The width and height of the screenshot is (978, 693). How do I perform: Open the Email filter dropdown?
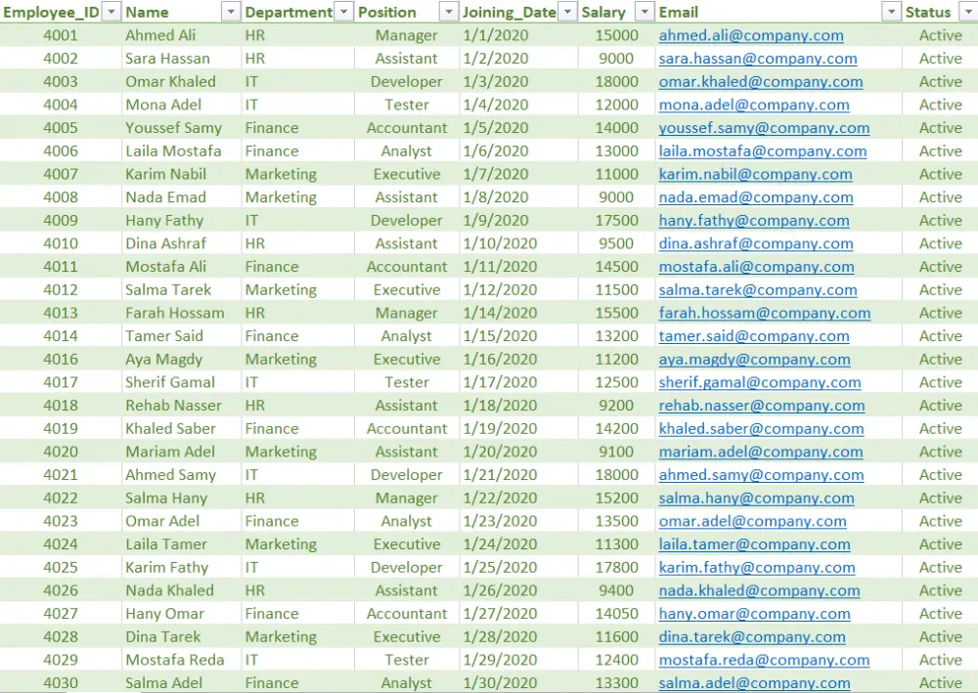coord(891,12)
